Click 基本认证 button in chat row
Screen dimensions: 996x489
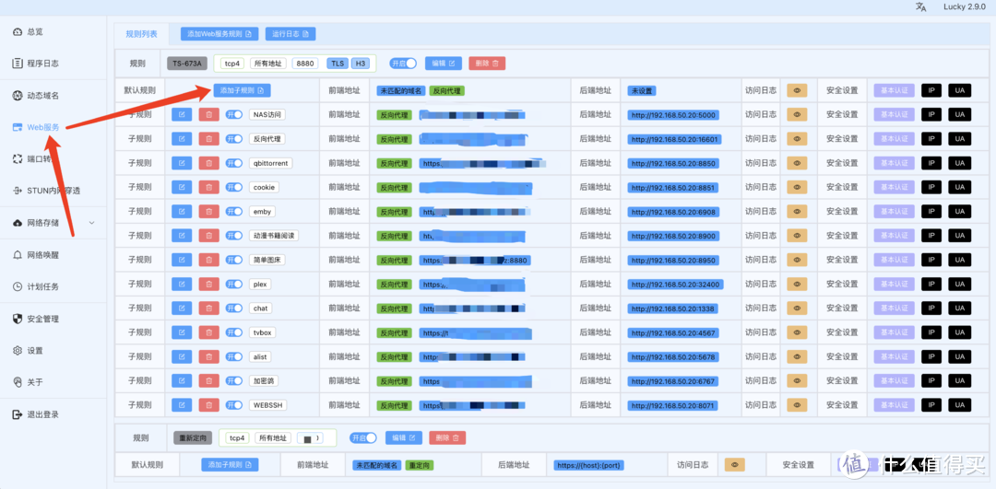coord(894,309)
